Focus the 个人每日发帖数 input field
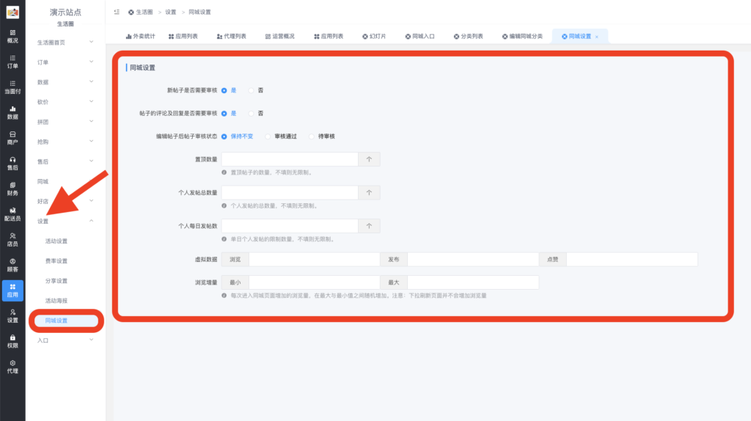 [x=289, y=226]
